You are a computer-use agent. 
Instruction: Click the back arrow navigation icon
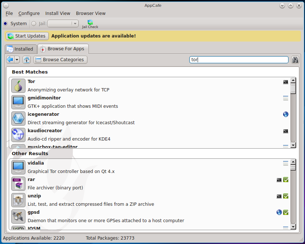[x=10, y=59]
